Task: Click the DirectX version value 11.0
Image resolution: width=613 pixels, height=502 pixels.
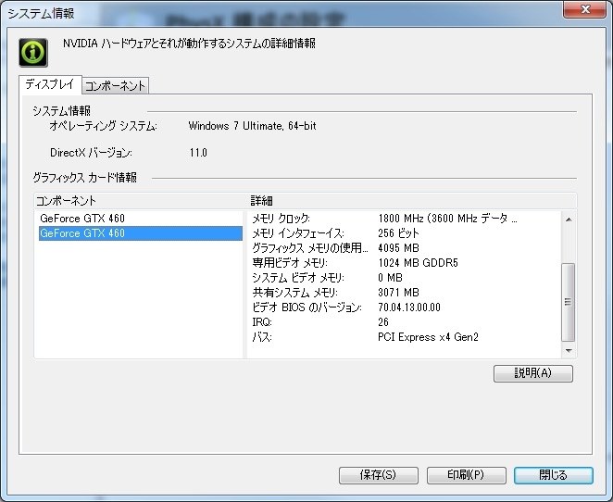Action: point(198,153)
